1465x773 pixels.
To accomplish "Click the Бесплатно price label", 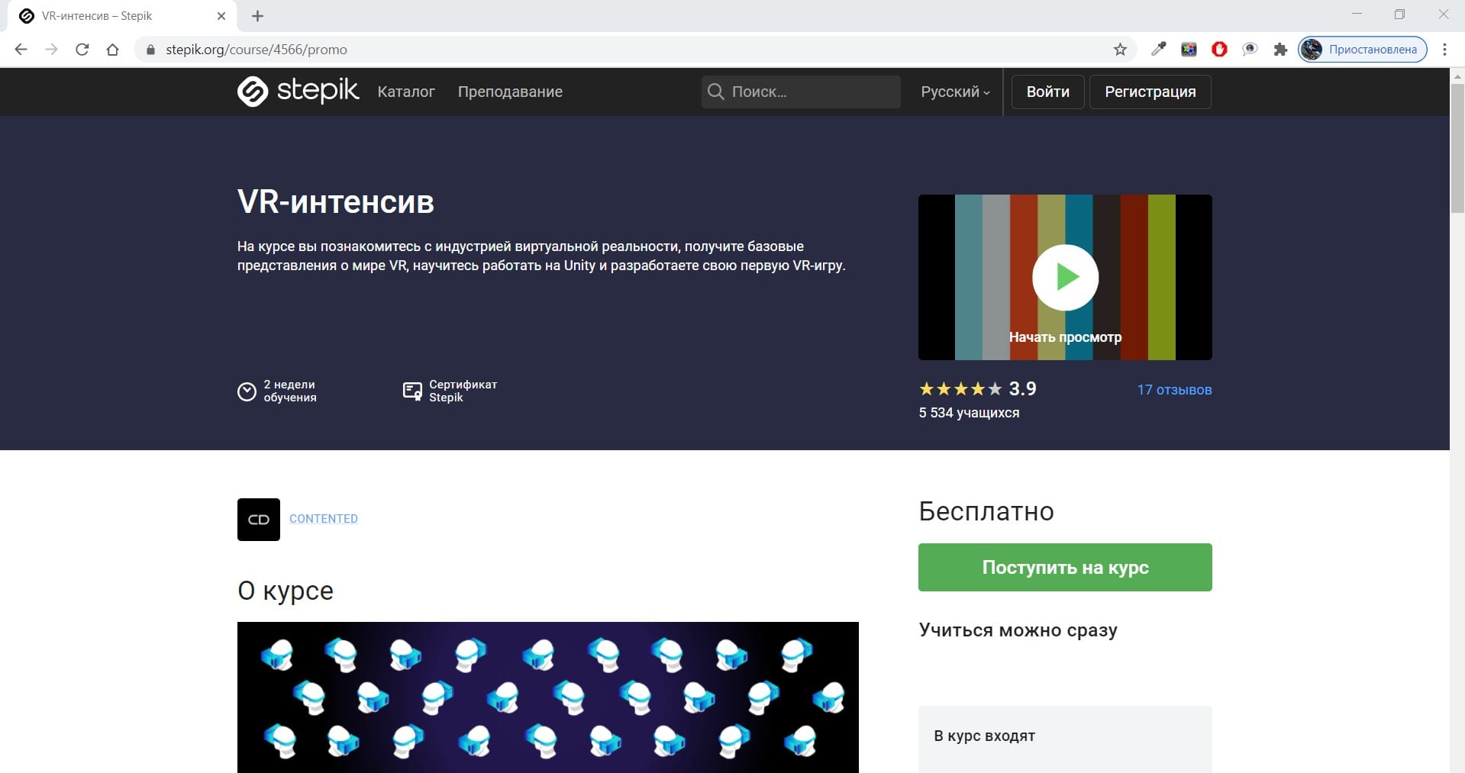I will tap(986, 511).
